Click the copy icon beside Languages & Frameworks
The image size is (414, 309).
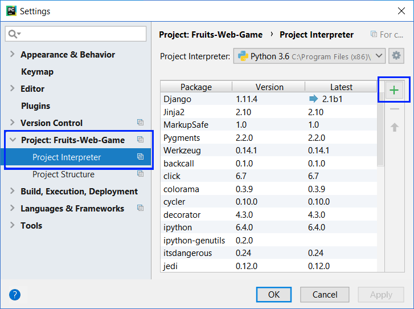[140, 208]
